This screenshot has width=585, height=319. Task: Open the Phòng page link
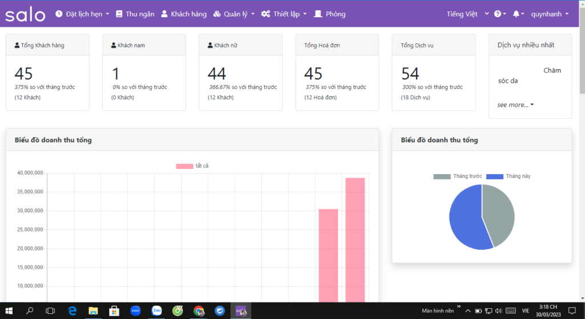[330, 14]
